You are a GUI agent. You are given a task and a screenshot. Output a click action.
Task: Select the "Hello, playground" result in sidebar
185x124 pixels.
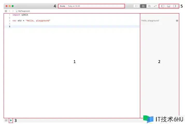[x=151, y=20]
